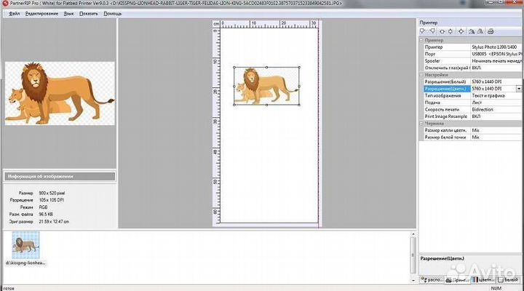
Task: Open the Разрешение(Цветн.) dropdown arrow
Action: (519, 88)
